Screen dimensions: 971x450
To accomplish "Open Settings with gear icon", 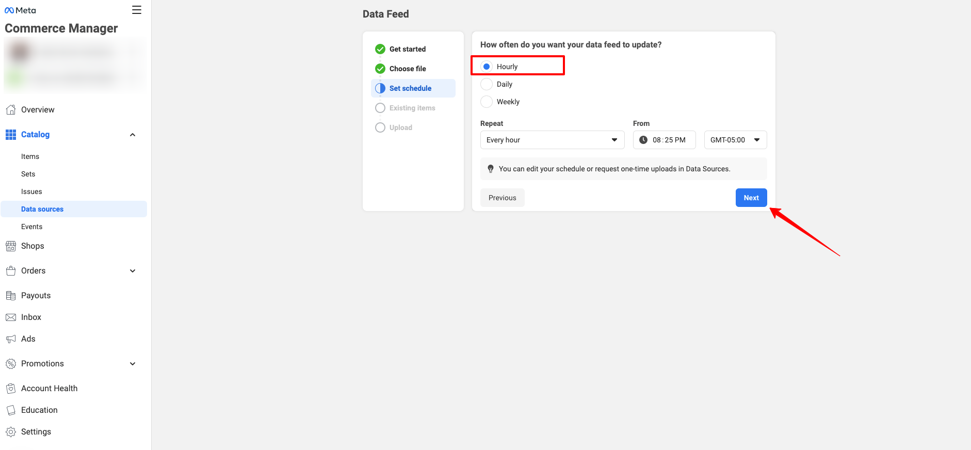I will click(x=11, y=432).
